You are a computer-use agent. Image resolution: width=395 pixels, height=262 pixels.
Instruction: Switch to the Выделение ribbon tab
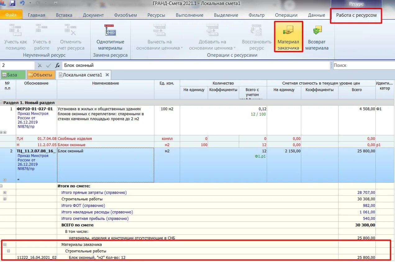pyautogui.click(x=226, y=15)
